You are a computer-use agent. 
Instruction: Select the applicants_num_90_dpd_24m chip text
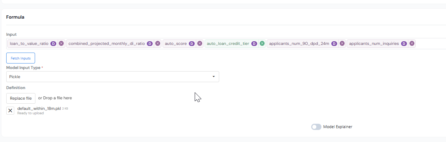coord(299,43)
